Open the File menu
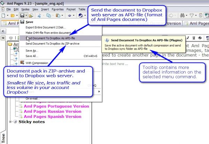 tap(8, 9)
